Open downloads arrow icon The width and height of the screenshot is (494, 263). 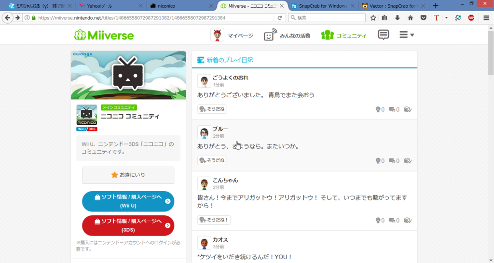coord(398,18)
